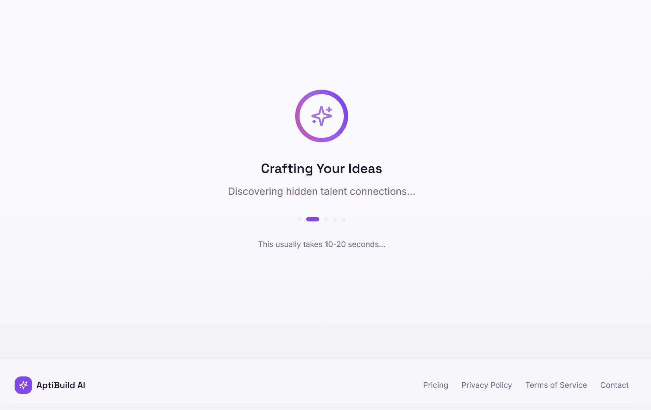Go to the Contact section
Screen dimensions: 651x410
point(614,385)
